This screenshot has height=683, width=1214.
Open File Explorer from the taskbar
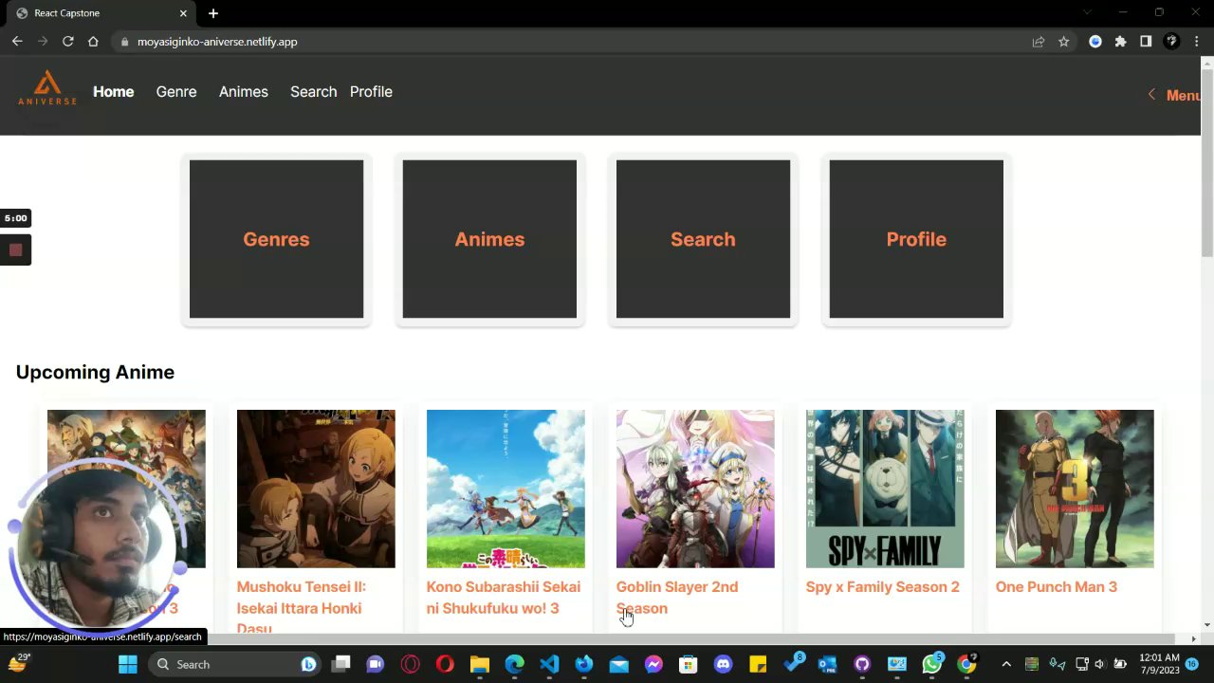[x=480, y=664]
